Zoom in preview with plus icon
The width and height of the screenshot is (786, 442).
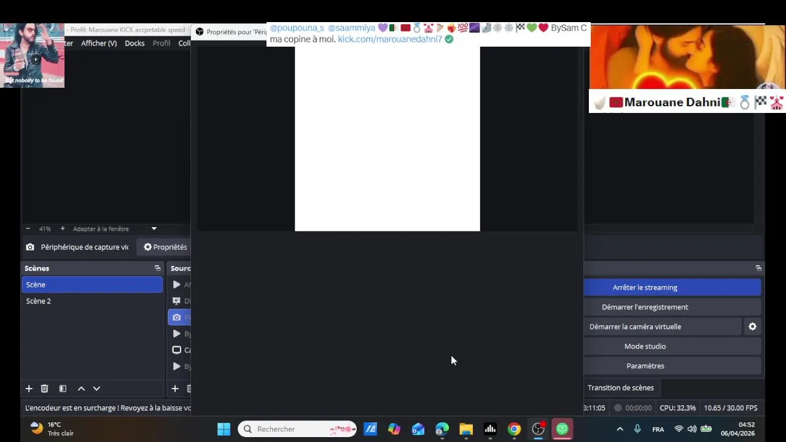point(62,228)
